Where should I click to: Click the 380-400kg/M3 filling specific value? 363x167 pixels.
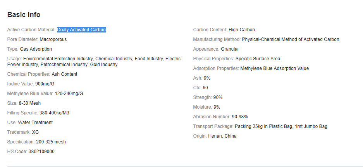point(54,113)
